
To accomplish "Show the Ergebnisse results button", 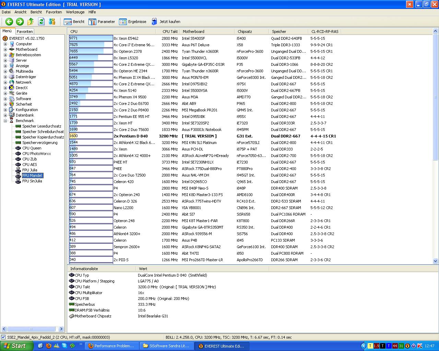I will (x=133, y=22).
